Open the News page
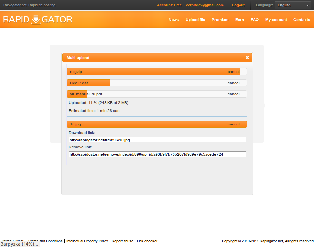 (174, 20)
